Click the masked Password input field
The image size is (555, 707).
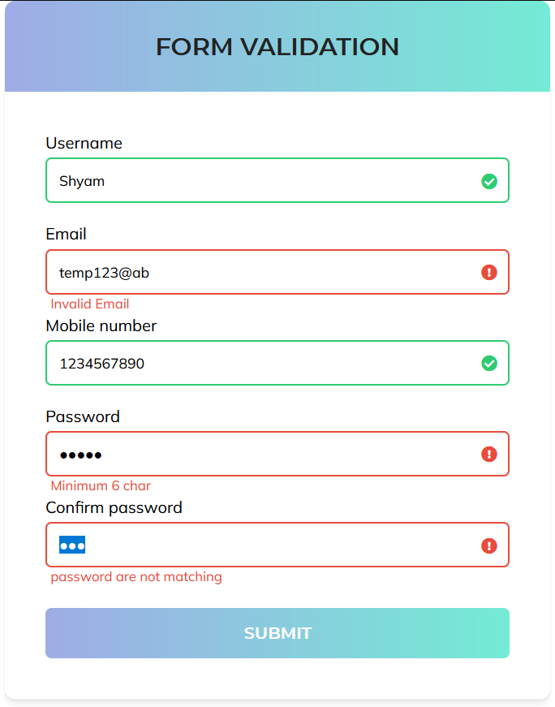point(243,454)
